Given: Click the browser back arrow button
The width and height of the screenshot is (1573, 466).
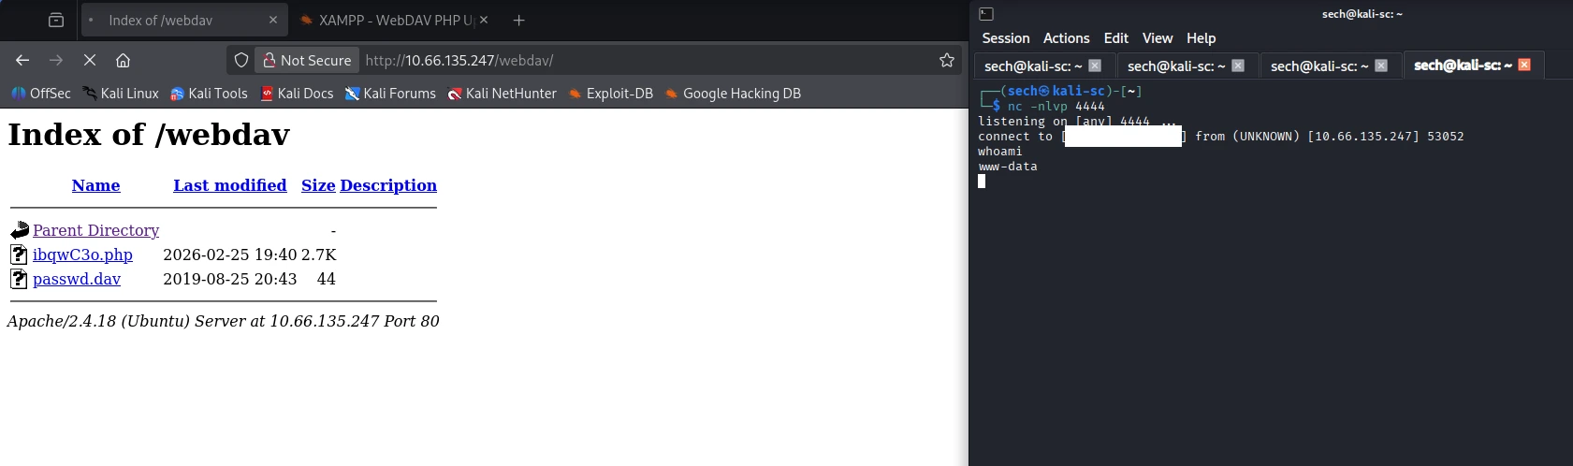Looking at the screenshot, I should click(x=22, y=60).
